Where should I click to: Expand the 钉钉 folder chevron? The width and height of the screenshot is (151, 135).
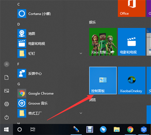click(81, 53)
